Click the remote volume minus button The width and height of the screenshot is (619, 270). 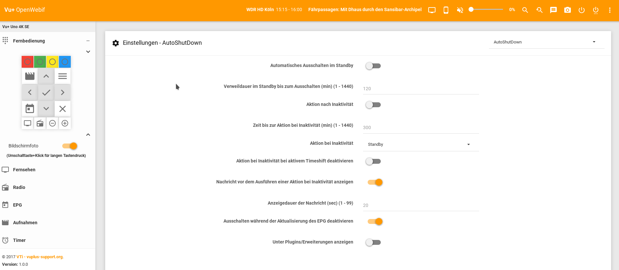(x=52, y=123)
